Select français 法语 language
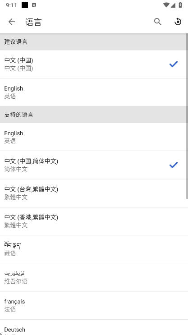The height and width of the screenshot is (335, 188). [x=94, y=306]
